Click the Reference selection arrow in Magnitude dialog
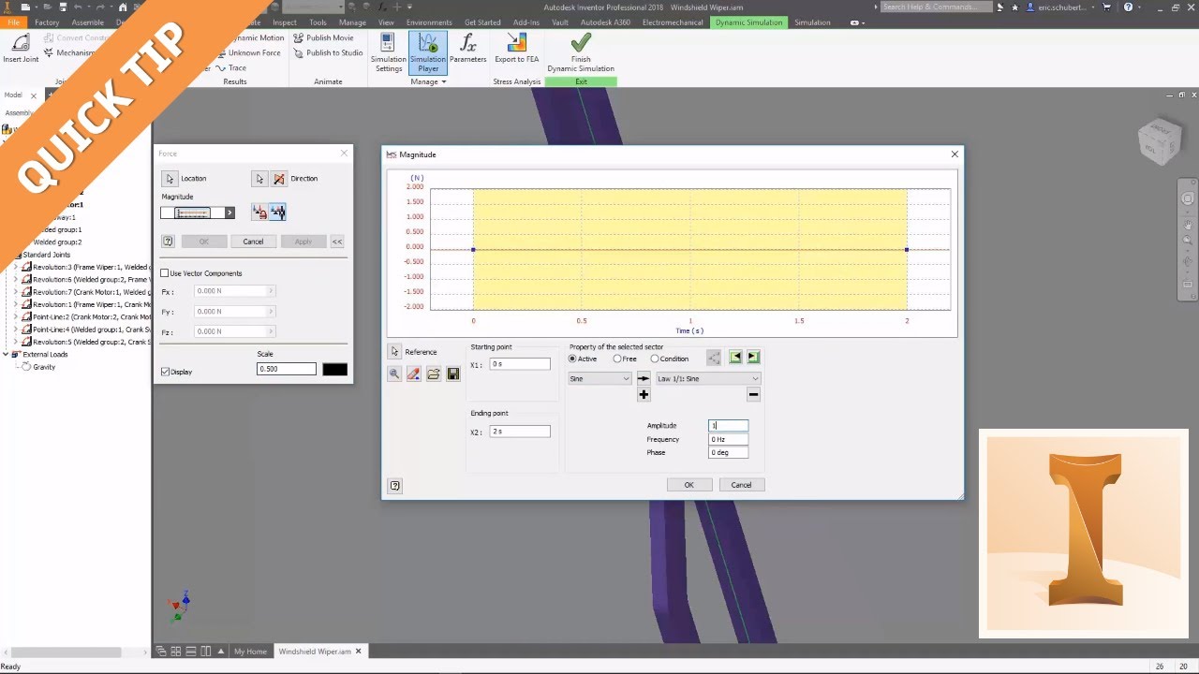Viewport: 1199px width, 674px height. click(395, 352)
